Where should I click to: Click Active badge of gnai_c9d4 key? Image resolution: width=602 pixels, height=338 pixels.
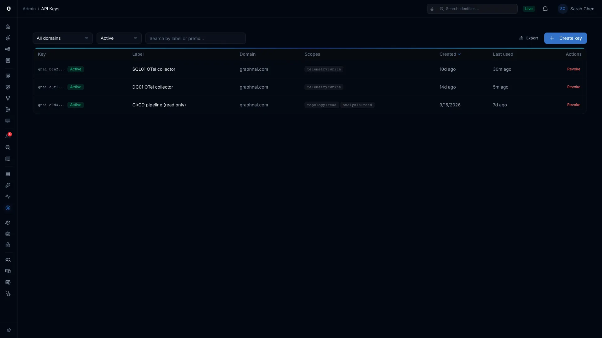[76, 105]
